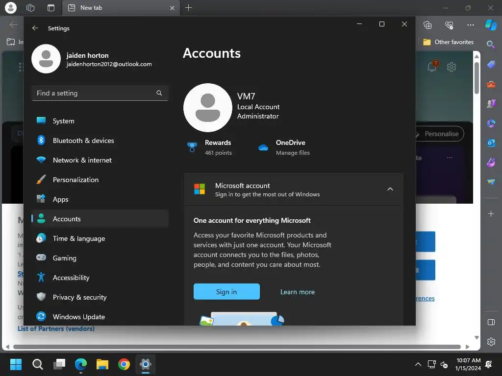Open Task View on taskbar
The image size is (502, 376).
pyautogui.click(x=59, y=364)
